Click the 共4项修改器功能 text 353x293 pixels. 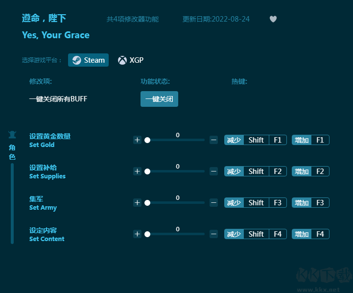coord(133,19)
